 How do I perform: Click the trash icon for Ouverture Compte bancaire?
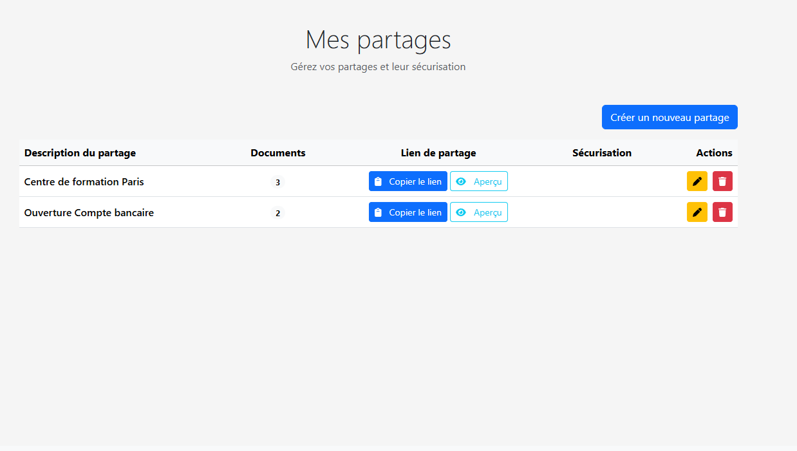pos(722,212)
